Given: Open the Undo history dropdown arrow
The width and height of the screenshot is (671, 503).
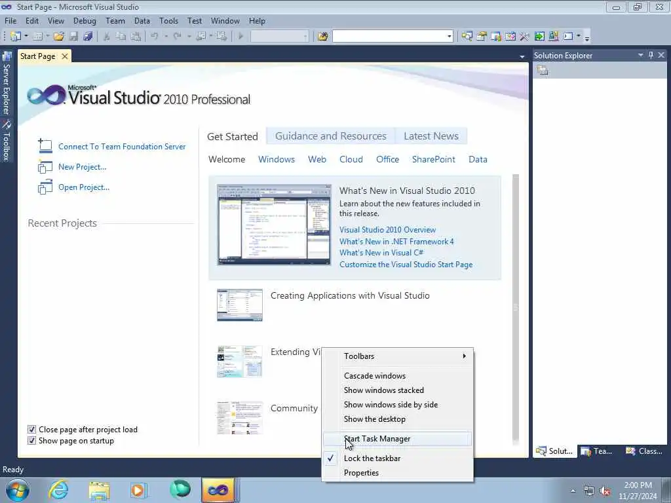Looking at the screenshot, I should click(165, 37).
